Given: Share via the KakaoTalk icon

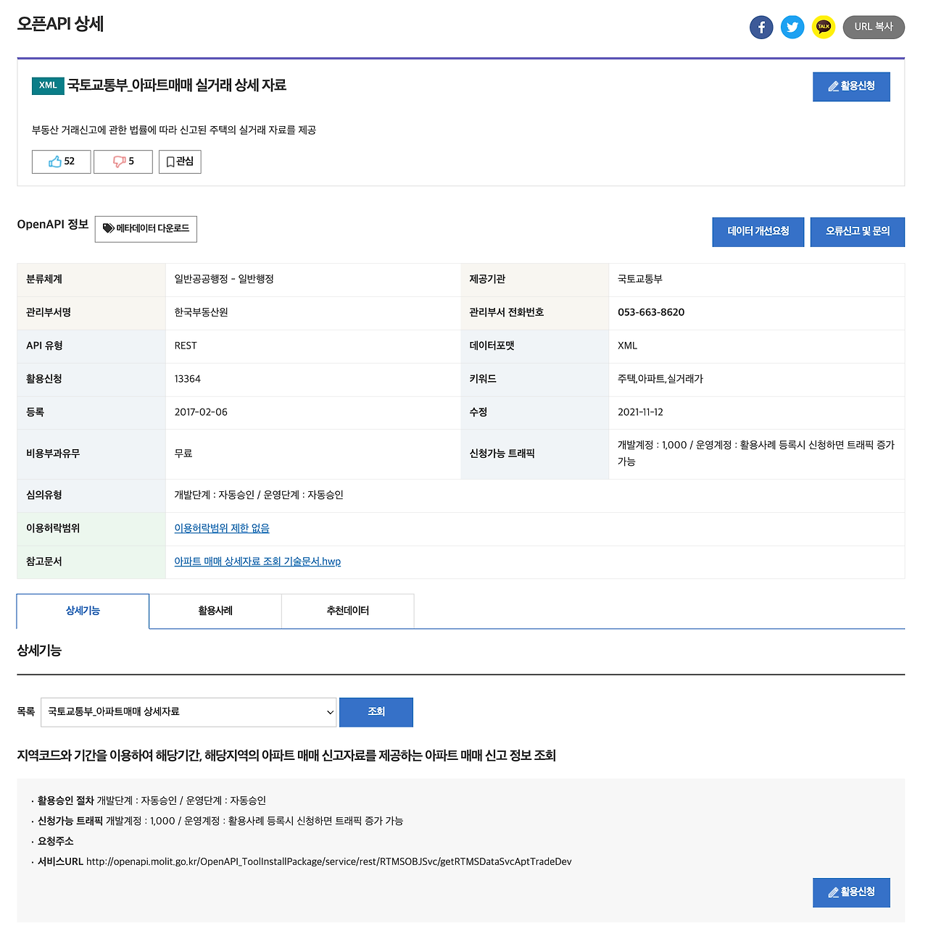Looking at the screenshot, I should [824, 28].
